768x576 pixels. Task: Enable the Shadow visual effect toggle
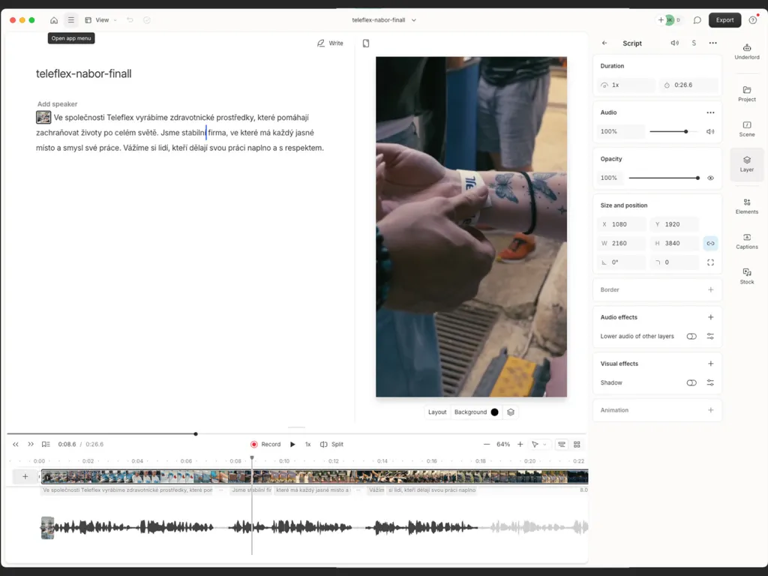tap(691, 382)
